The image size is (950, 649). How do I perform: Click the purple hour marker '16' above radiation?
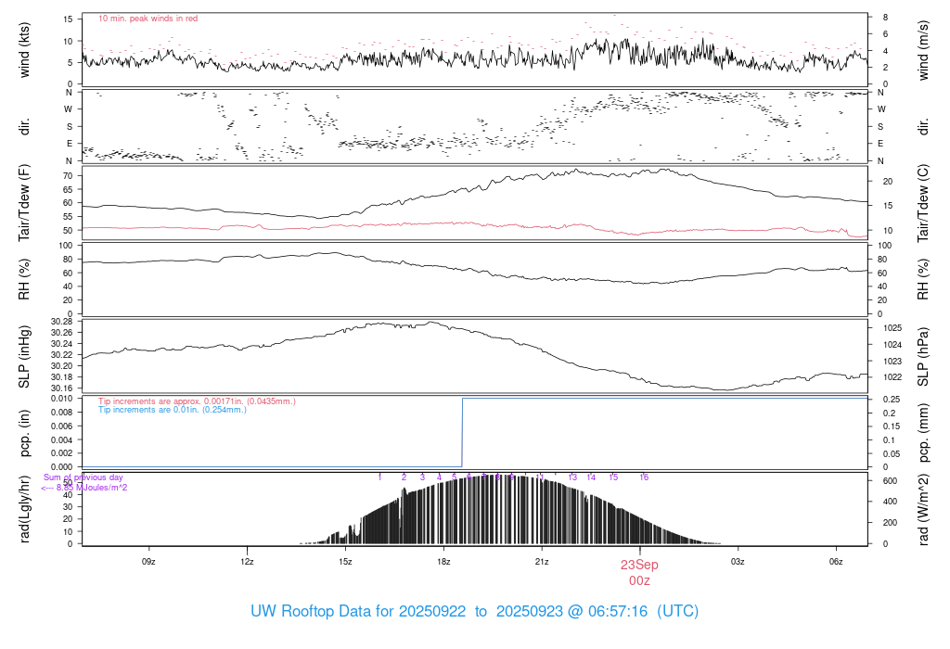coord(644,477)
